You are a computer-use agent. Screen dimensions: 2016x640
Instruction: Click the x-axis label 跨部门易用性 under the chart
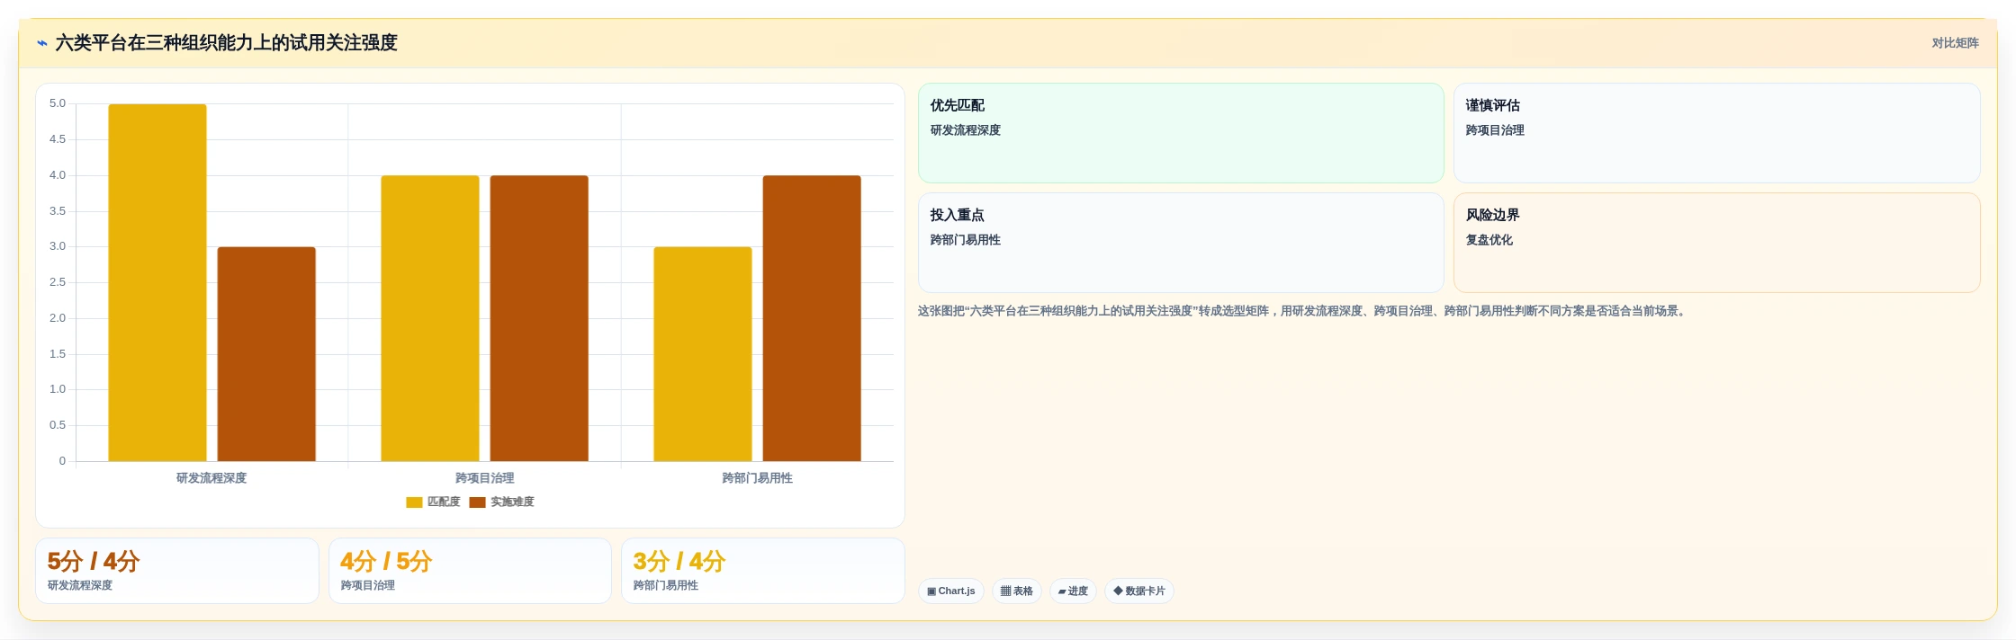click(x=758, y=478)
